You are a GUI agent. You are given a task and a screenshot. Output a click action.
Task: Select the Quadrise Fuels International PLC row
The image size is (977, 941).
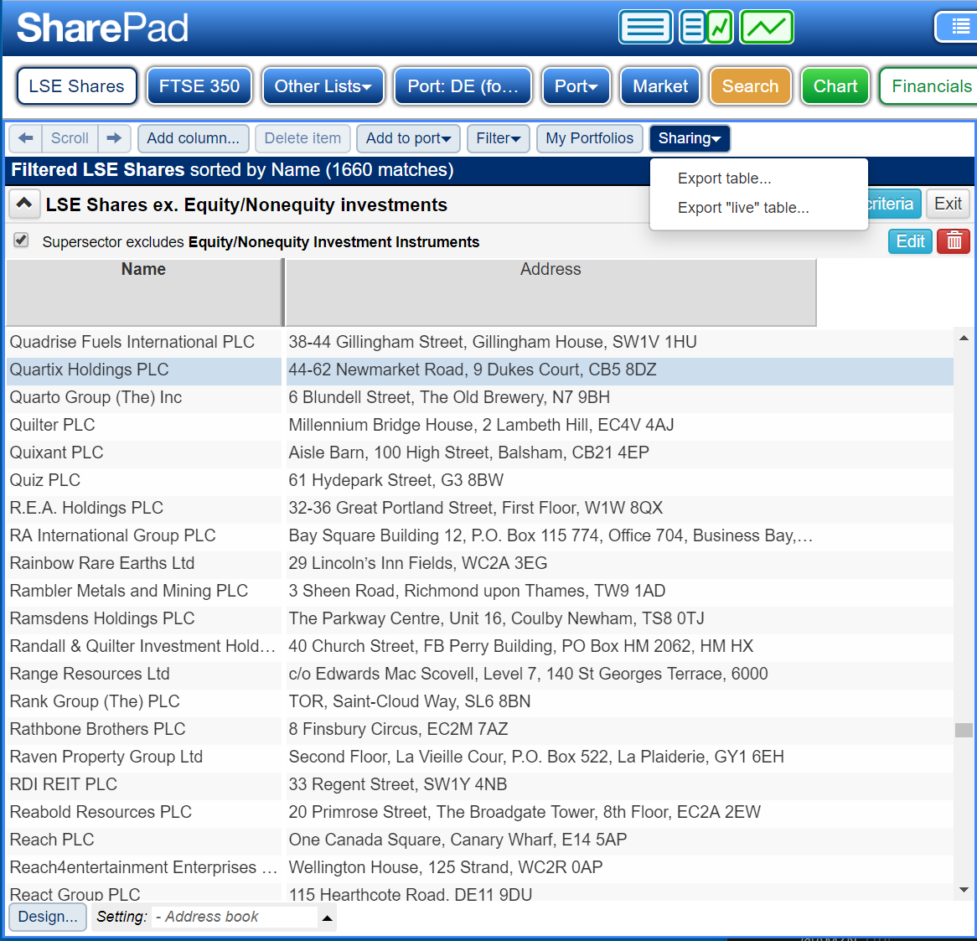[480, 342]
